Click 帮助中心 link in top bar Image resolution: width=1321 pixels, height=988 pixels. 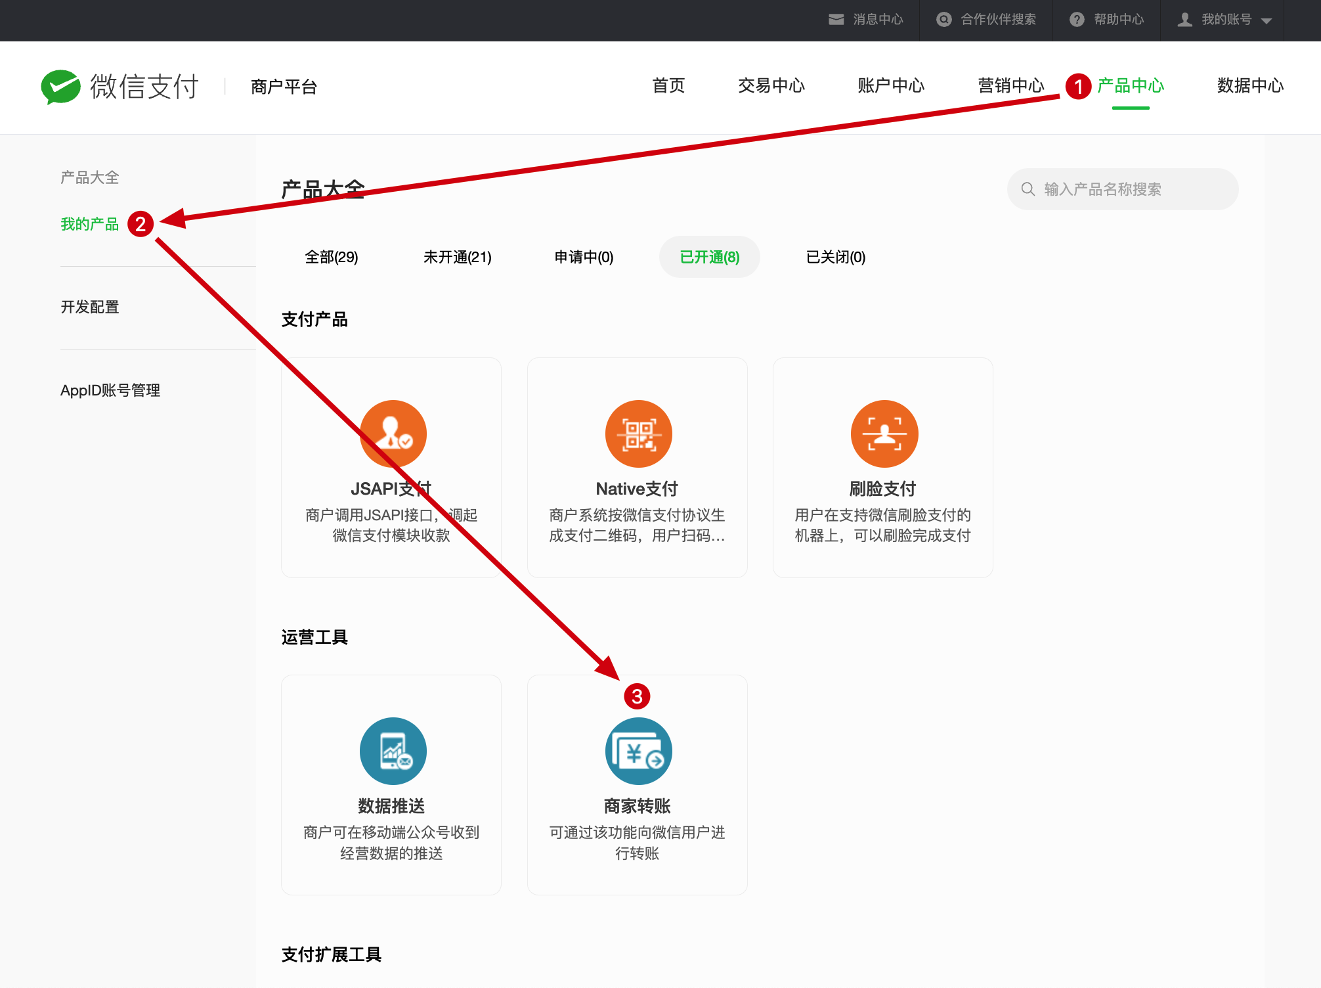click(x=1119, y=20)
